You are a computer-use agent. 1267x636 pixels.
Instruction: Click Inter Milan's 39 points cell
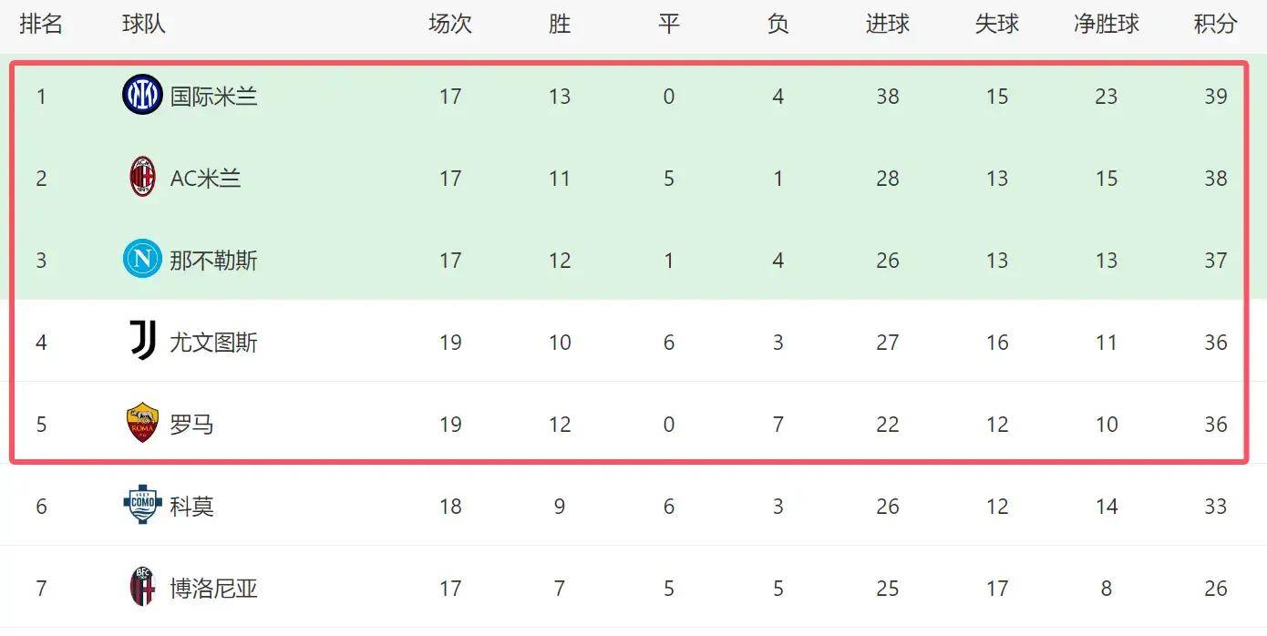point(1215,96)
